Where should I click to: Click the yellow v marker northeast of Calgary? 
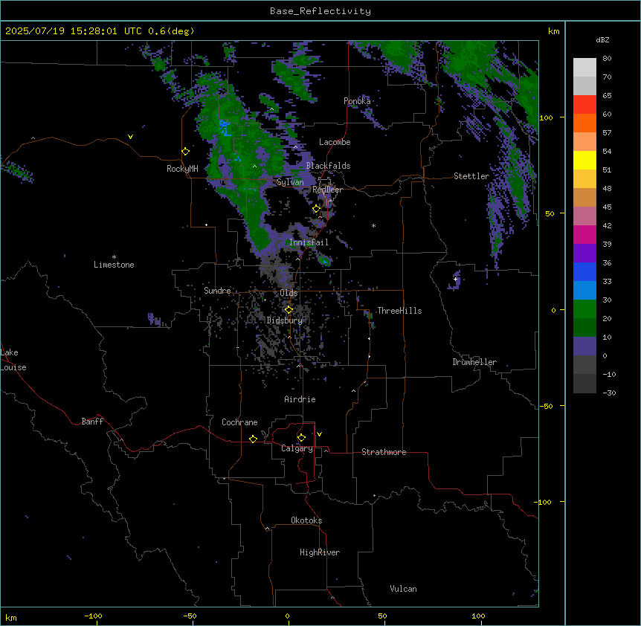coord(319,434)
